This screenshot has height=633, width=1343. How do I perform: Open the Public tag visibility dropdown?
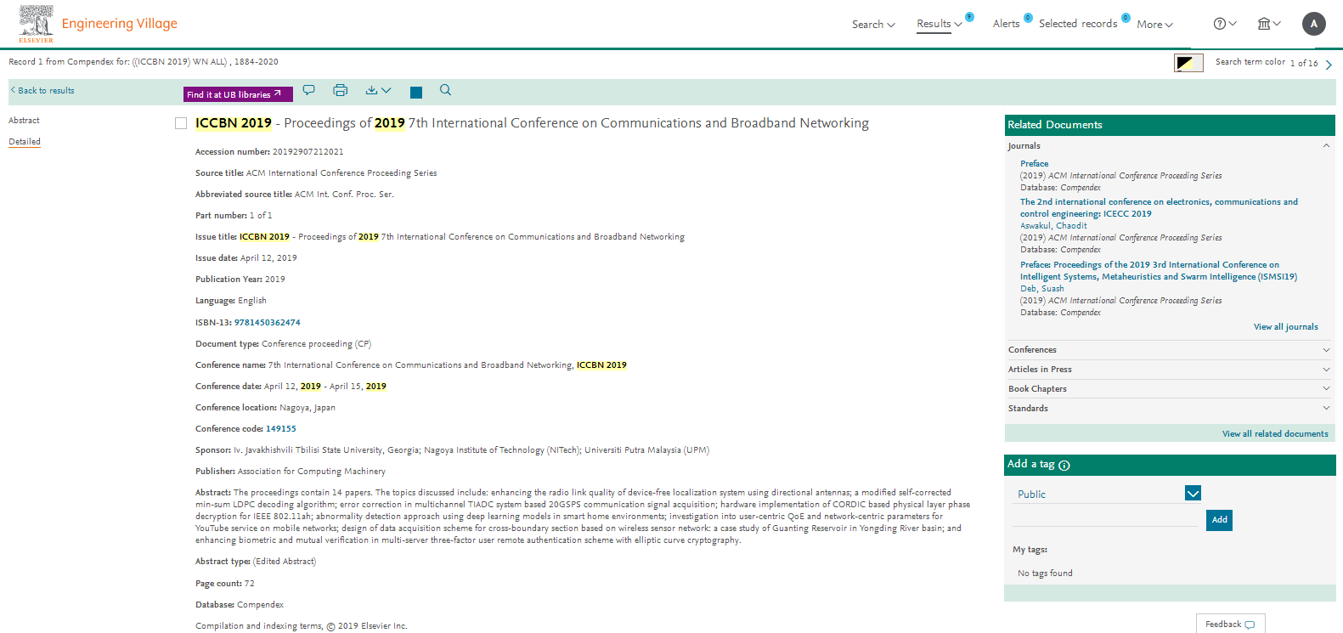1193,494
